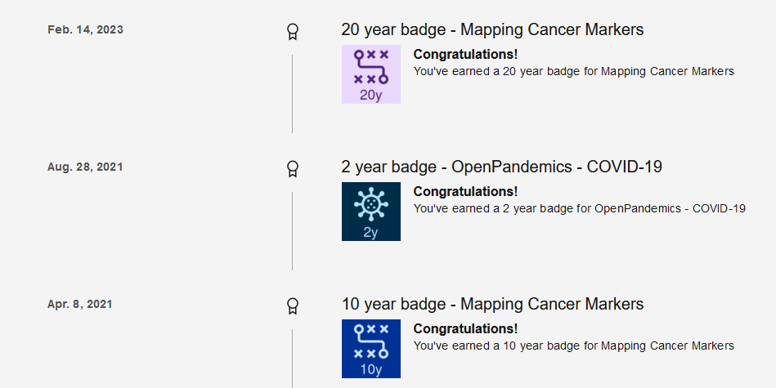
Task: Click Congratulations text under the 2 year badge
Action: pyautogui.click(x=465, y=192)
